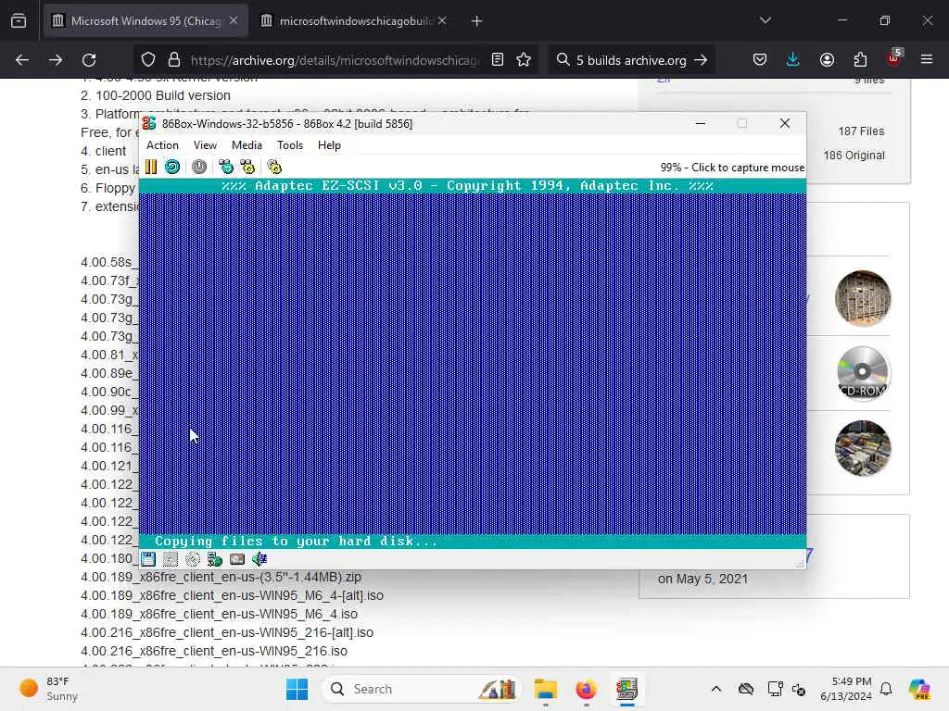
Task: Click '2. 100-2000 Build version' text
Action: click(x=156, y=95)
